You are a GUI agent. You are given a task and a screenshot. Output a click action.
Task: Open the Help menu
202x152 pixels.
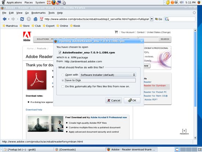pyautogui.click(x=60, y=13)
